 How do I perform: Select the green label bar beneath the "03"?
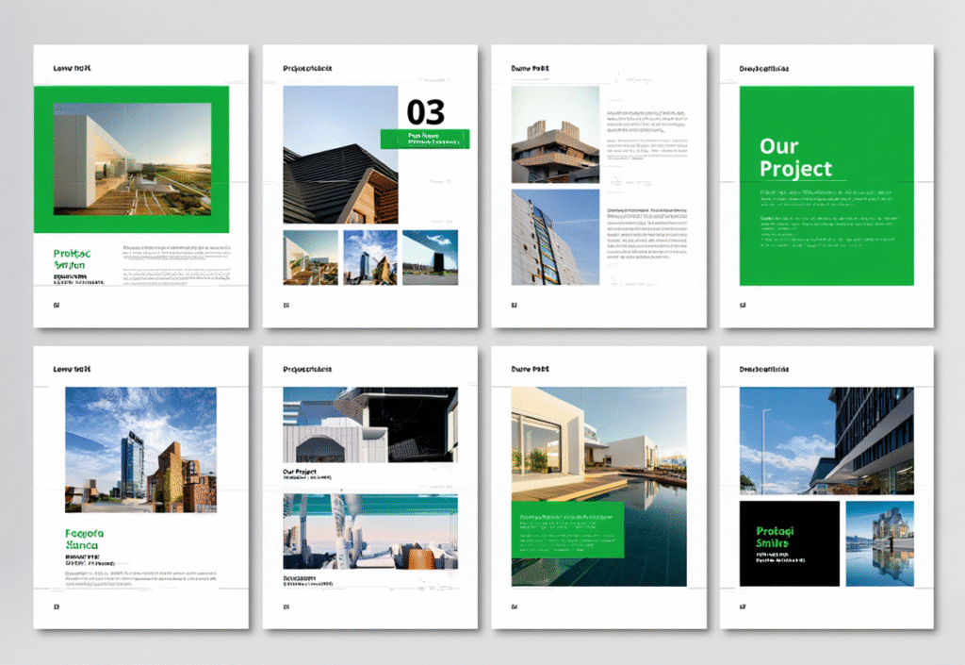pyautogui.click(x=424, y=139)
